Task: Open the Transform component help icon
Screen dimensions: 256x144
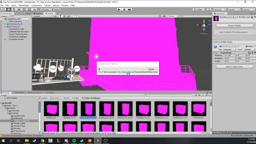Action: [x=249, y=52]
